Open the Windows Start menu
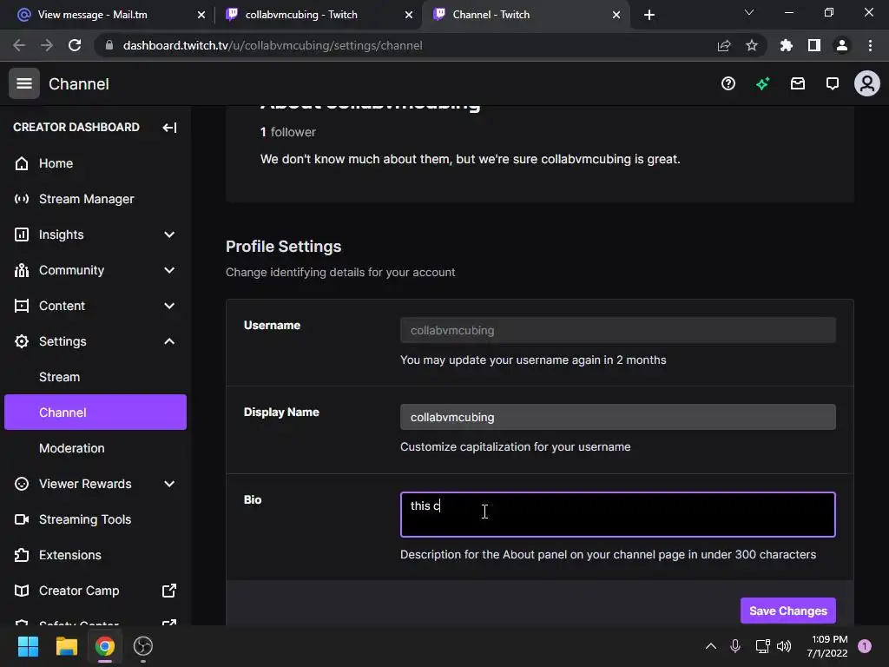Image resolution: width=889 pixels, height=667 pixels. click(x=28, y=646)
